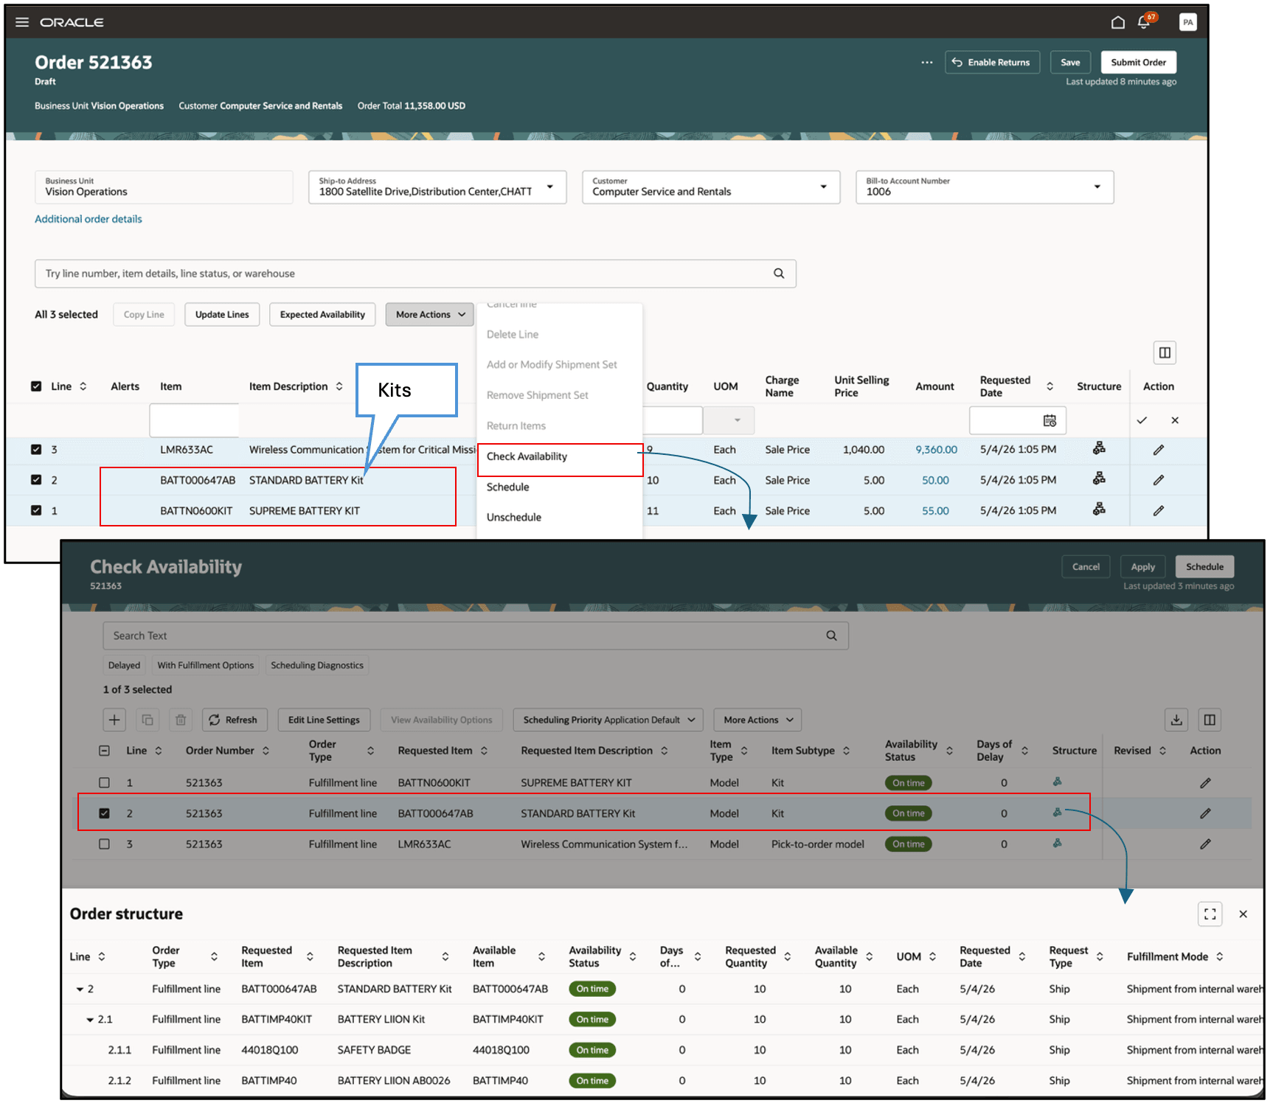Open Scheduling Priority Application Default dropdown
Viewport: 1273px width, 1106px height.
[x=608, y=720]
